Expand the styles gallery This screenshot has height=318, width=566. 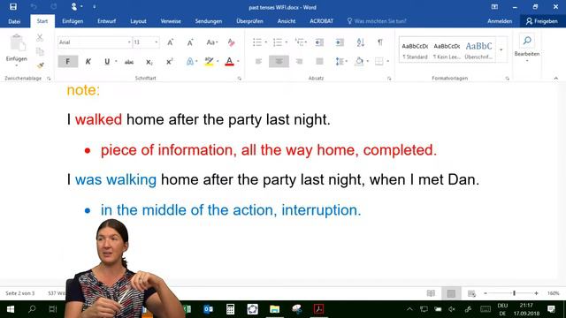pyautogui.click(x=501, y=49)
